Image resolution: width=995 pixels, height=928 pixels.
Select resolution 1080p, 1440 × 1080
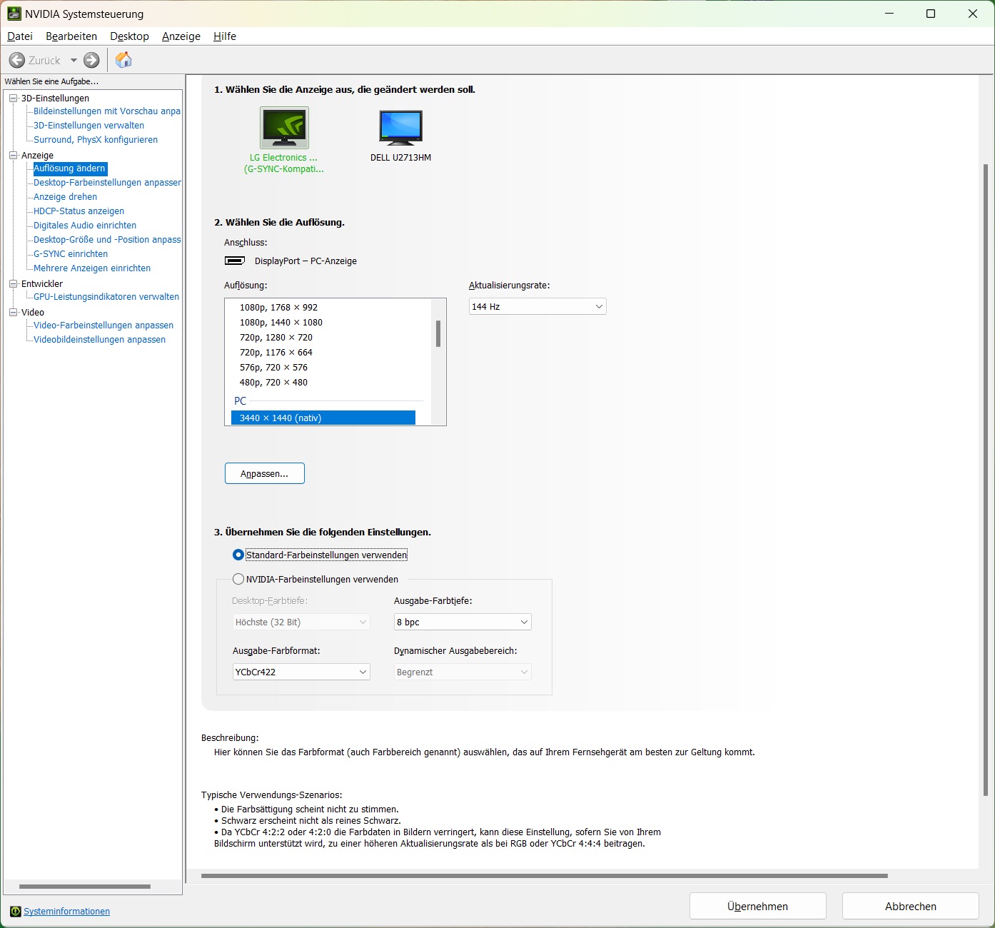click(281, 323)
